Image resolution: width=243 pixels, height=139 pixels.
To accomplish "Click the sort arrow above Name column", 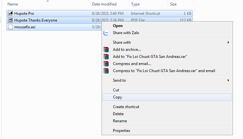I will point(48,1).
